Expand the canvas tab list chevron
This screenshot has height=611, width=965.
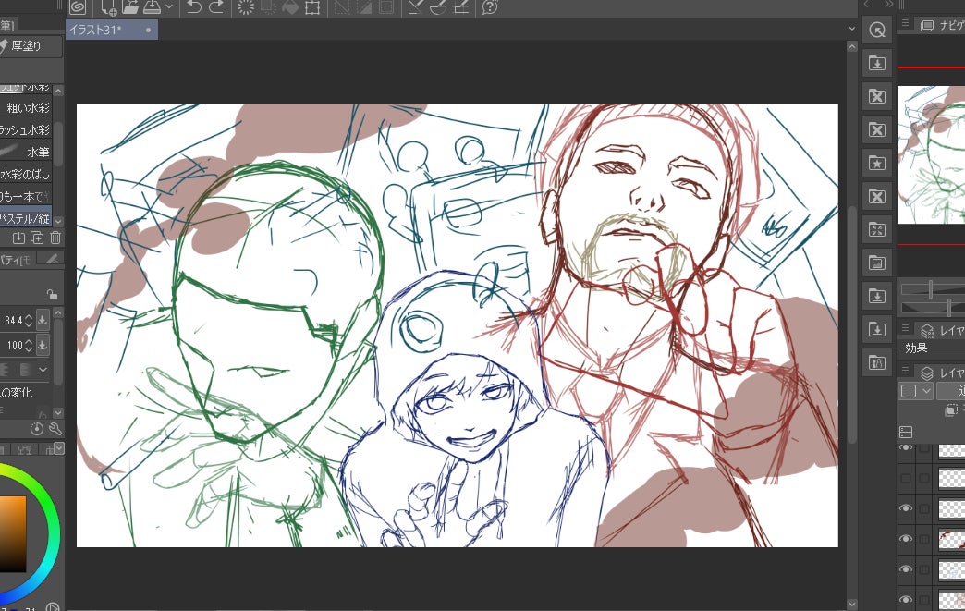point(851,30)
